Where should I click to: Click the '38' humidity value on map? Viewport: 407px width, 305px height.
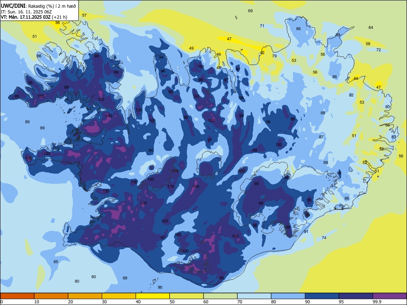tap(57, 22)
